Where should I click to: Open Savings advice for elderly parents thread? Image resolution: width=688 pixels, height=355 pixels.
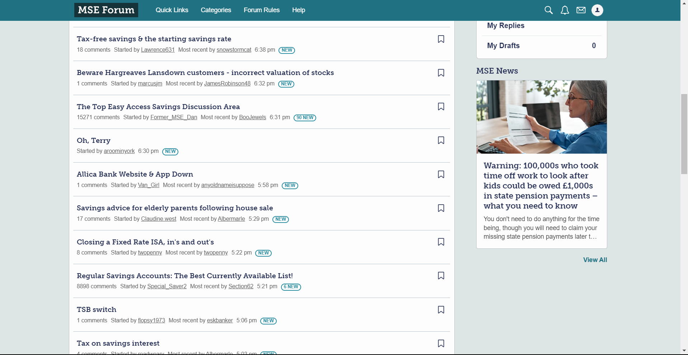pos(175,208)
